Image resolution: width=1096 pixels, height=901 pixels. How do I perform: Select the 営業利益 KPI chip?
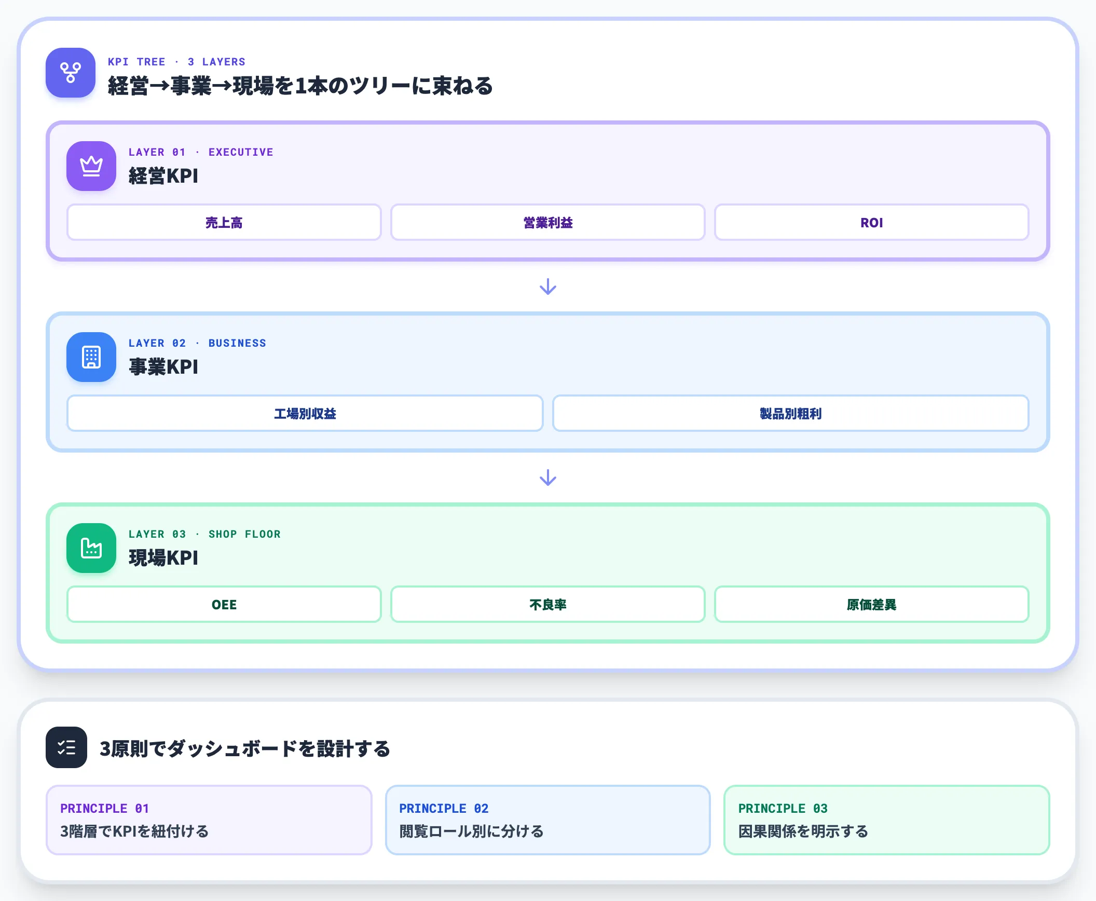pyautogui.click(x=548, y=222)
